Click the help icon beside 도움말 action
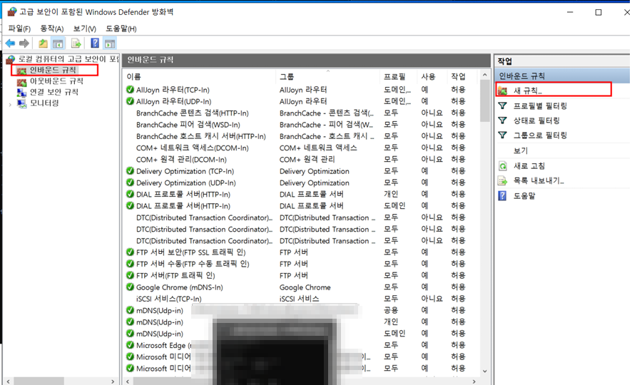This screenshot has width=632, height=385. click(502, 196)
